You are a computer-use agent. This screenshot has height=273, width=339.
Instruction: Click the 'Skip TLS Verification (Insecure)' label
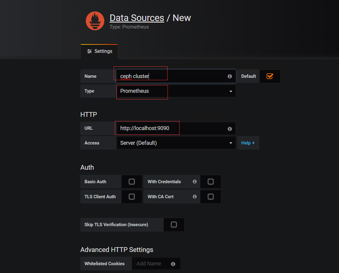pos(116,225)
